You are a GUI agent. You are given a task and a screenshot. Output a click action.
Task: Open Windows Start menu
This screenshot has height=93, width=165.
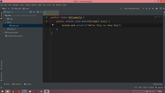(2, 91)
